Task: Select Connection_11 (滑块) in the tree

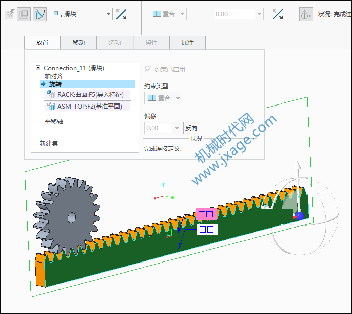Action: 74,68
